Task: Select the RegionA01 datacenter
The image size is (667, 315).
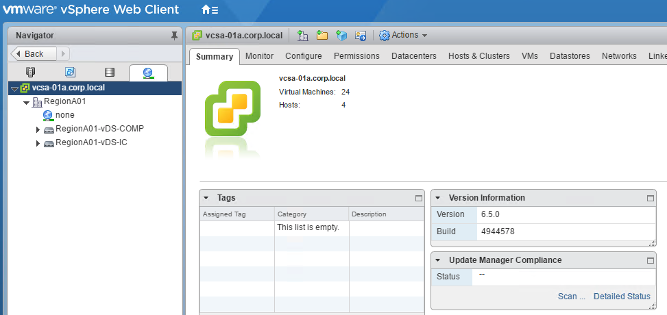Action: (65, 101)
